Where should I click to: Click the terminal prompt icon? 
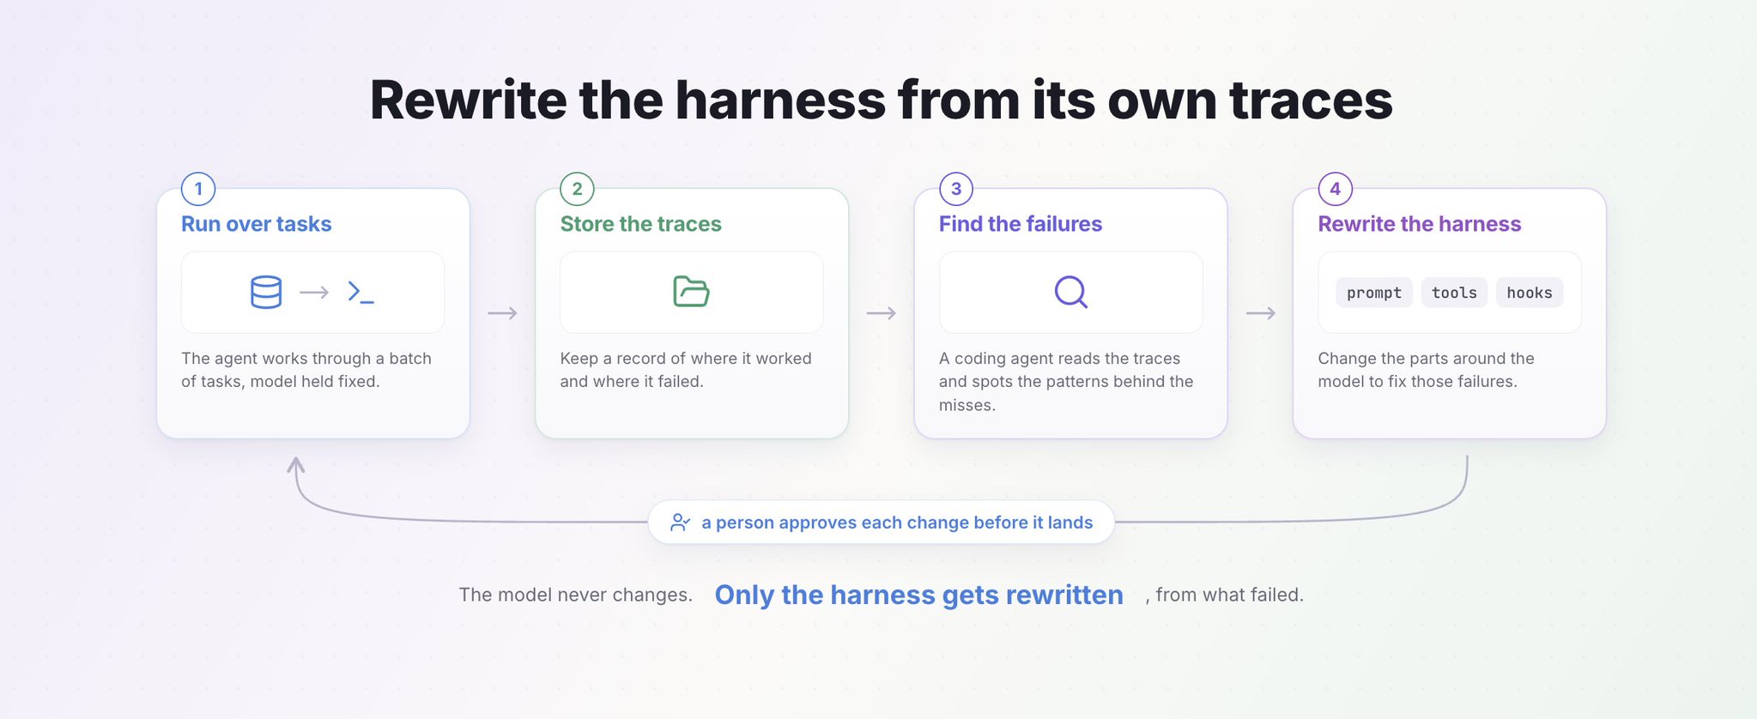pyautogui.click(x=360, y=293)
